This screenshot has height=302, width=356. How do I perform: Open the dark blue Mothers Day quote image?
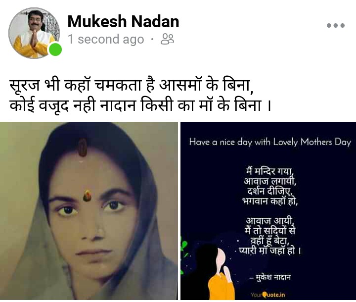coord(268,211)
